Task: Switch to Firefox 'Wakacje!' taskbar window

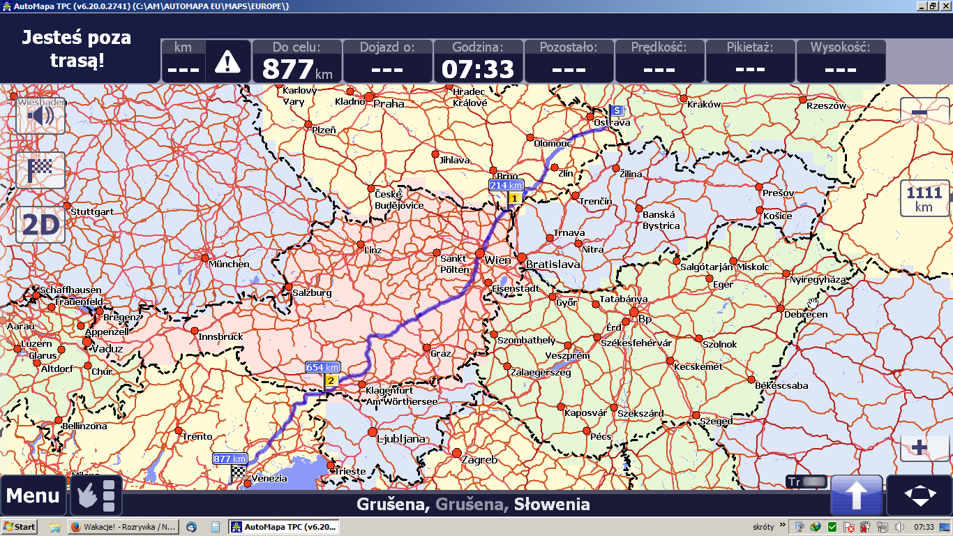Action: (123, 527)
